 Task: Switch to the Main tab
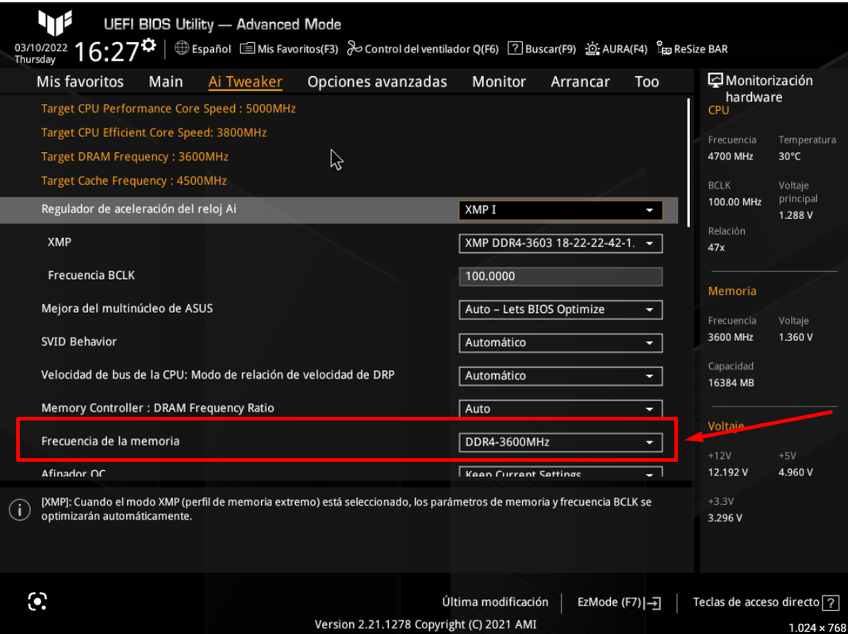click(166, 82)
